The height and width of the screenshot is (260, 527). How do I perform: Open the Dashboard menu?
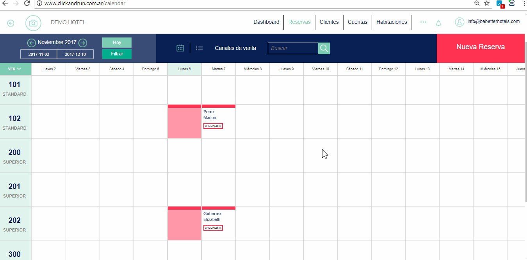pyautogui.click(x=266, y=22)
